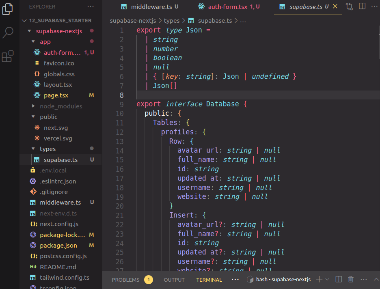Click the 'profiles' key on line 12
The height and width of the screenshot is (289, 380).
click(177, 132)
